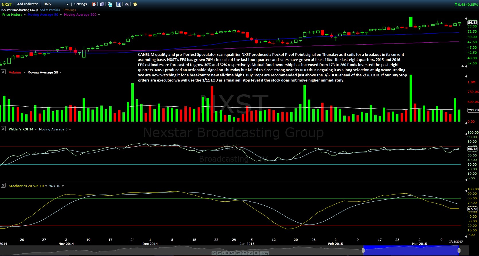Click the 291.0K volume value tag
This screenshot has height=256, width=479.
coord(473,110)
